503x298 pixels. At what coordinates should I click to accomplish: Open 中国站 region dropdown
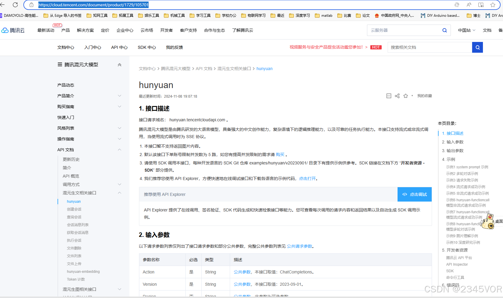pos(467,30)
